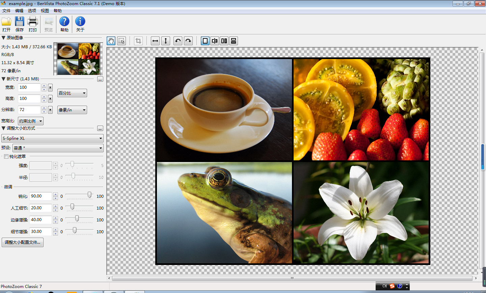
Task: Click the 细节增强 value field 30.00
Action: (41, 232)
